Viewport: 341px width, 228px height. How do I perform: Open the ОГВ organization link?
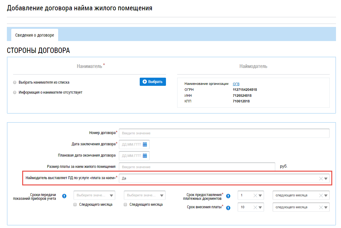click(236, 84)
